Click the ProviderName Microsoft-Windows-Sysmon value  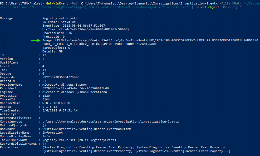tap(65, 85)
